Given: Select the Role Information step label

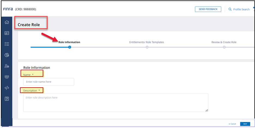Looking at the screenshot, I should (69, 42).
